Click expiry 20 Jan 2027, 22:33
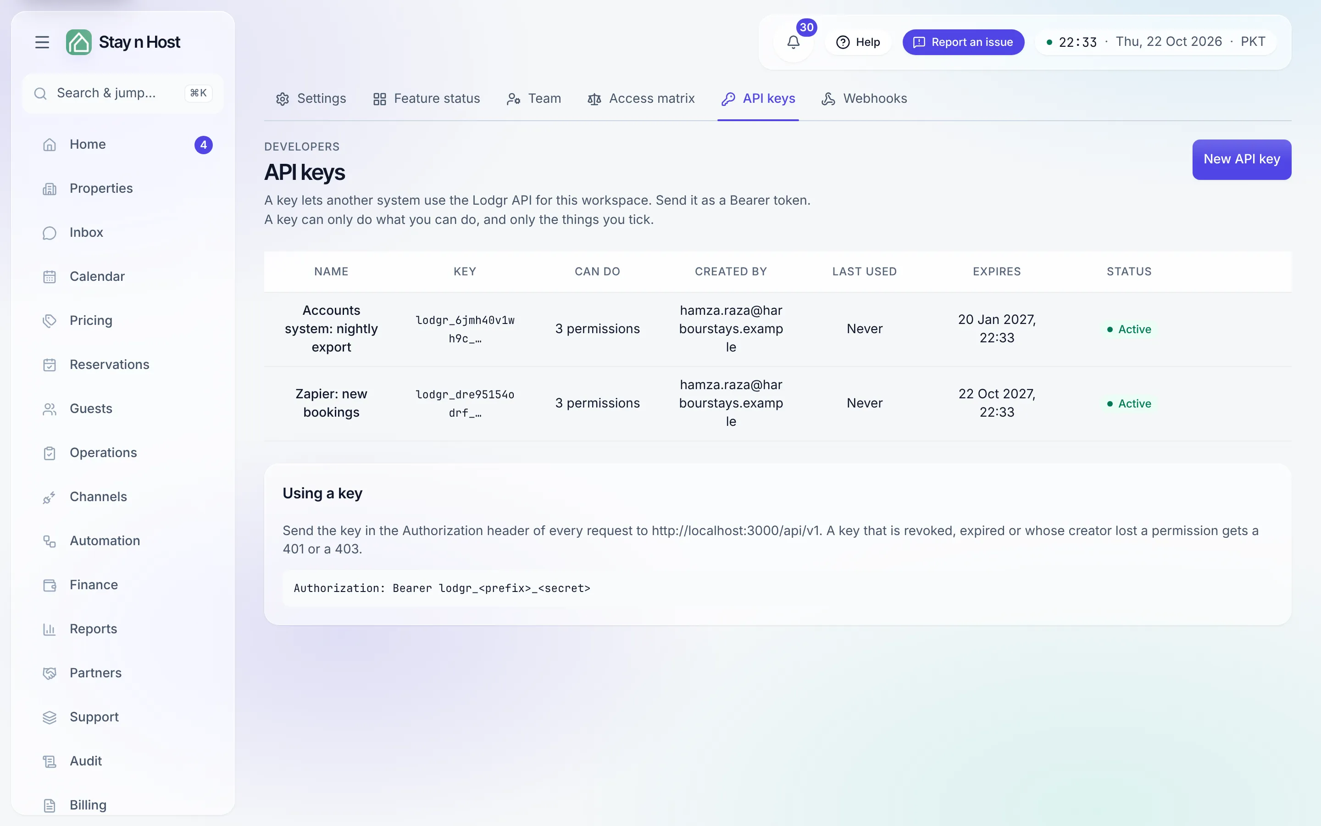The width and height of the screenshot is (1321, 826). pos(997,329)
